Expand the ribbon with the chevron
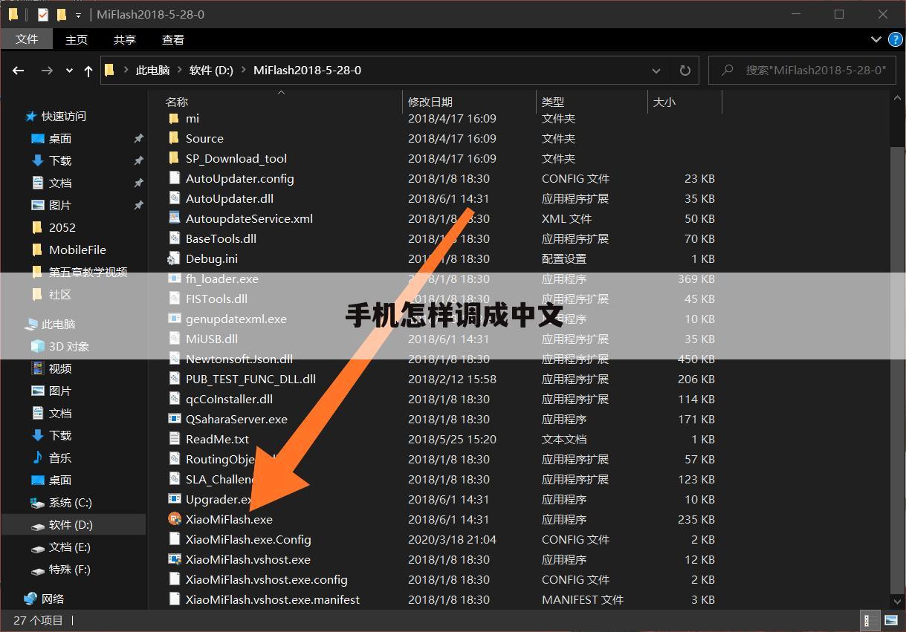 point(875,39)
